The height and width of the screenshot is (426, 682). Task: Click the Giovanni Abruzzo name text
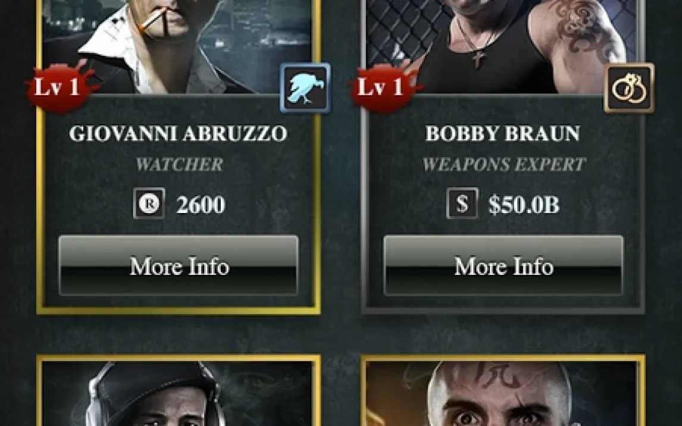pos(179,133)
